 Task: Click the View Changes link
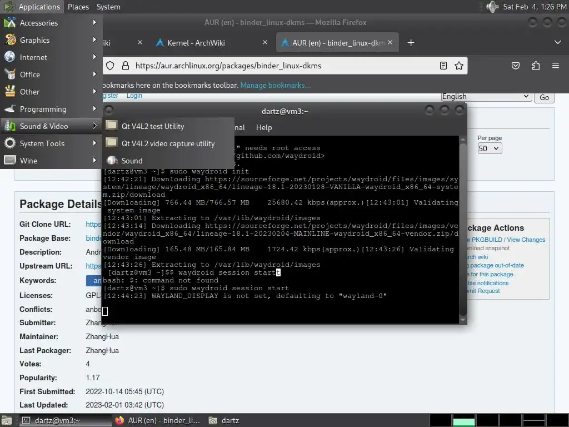click(x=526, y=240)
